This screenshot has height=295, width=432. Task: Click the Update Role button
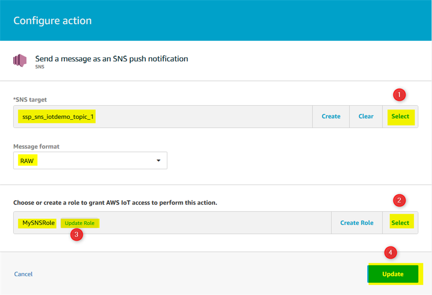pos(80,223)
